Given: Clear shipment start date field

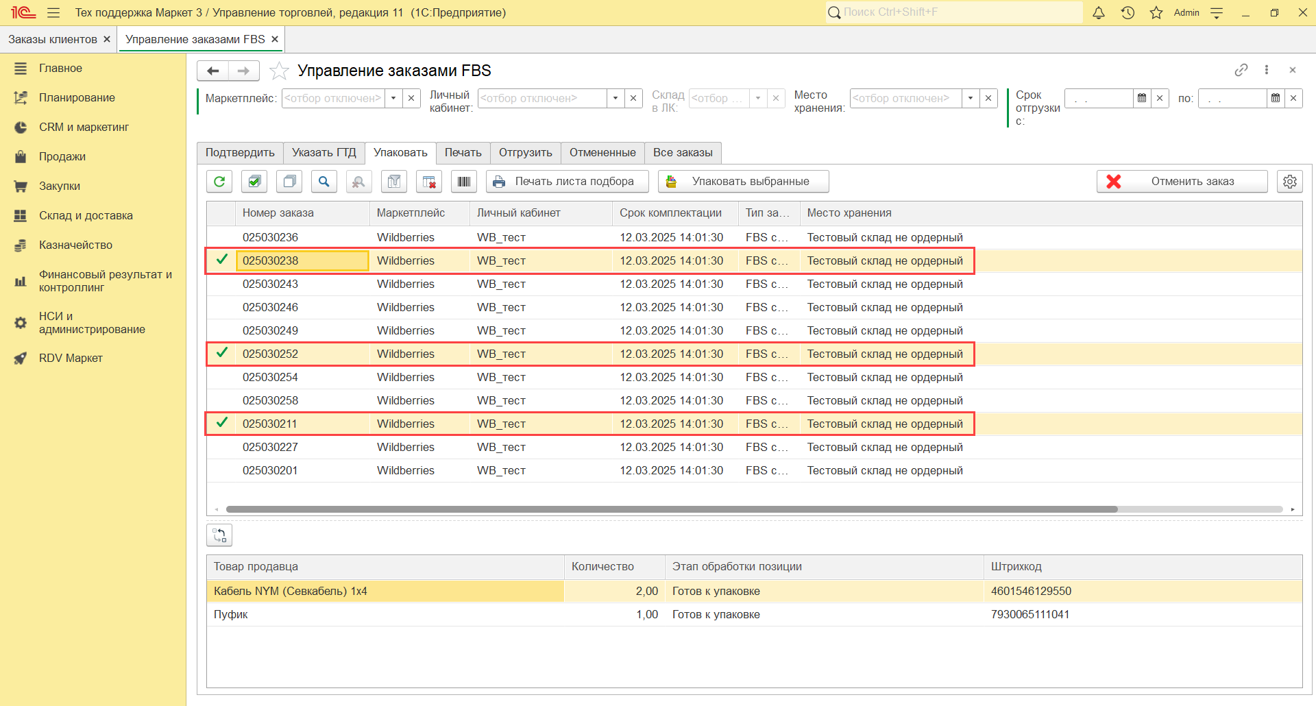Looking at the screenshot, I should tap(1160, 98).
